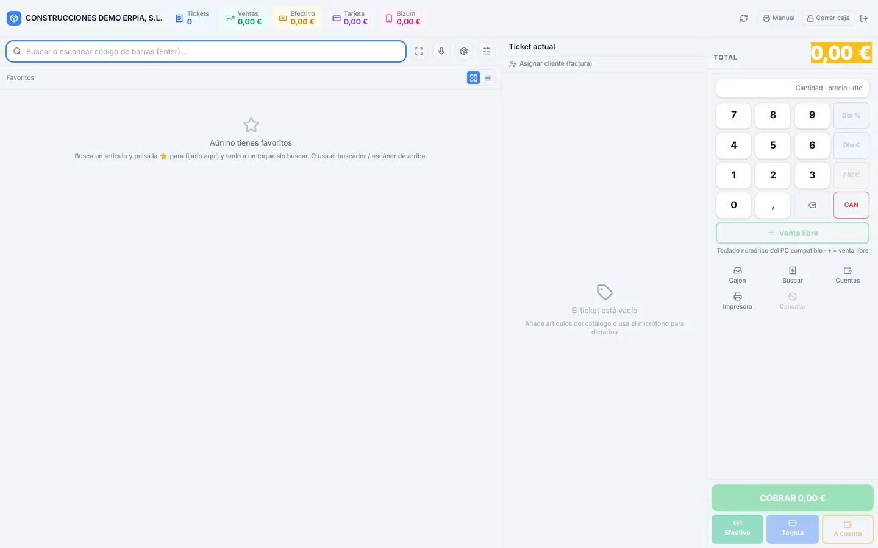Tap keypad number 2

tap(773, 175)
